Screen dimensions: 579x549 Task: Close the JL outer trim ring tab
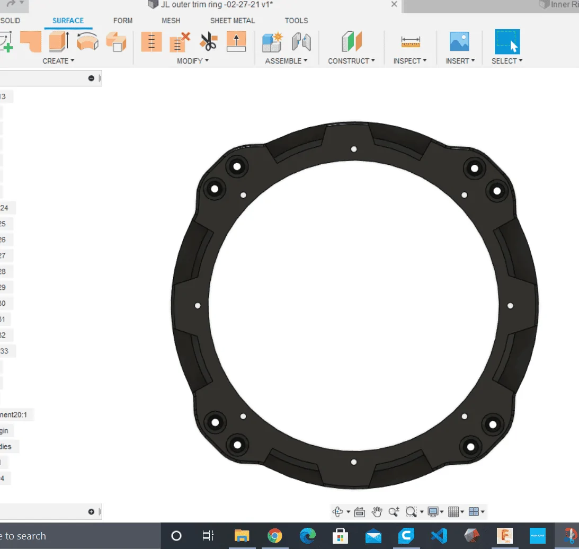point(394,4)
